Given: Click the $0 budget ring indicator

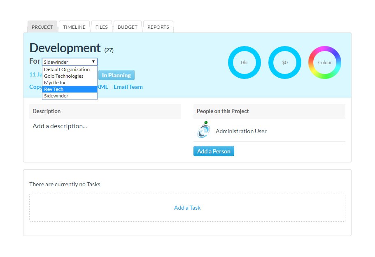Looking at the screenshot, I should [x=285, y=63].
